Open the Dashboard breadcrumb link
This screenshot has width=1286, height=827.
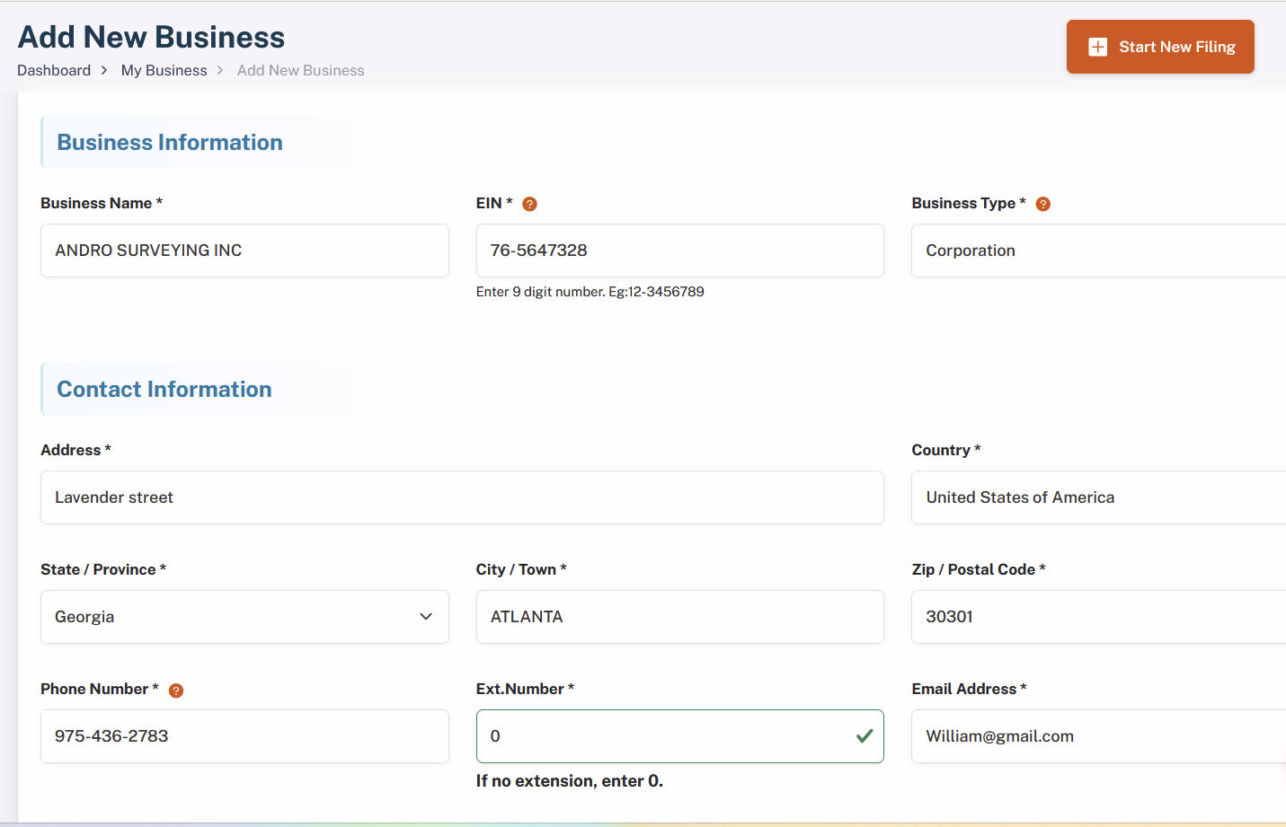[x=54, y=70]
